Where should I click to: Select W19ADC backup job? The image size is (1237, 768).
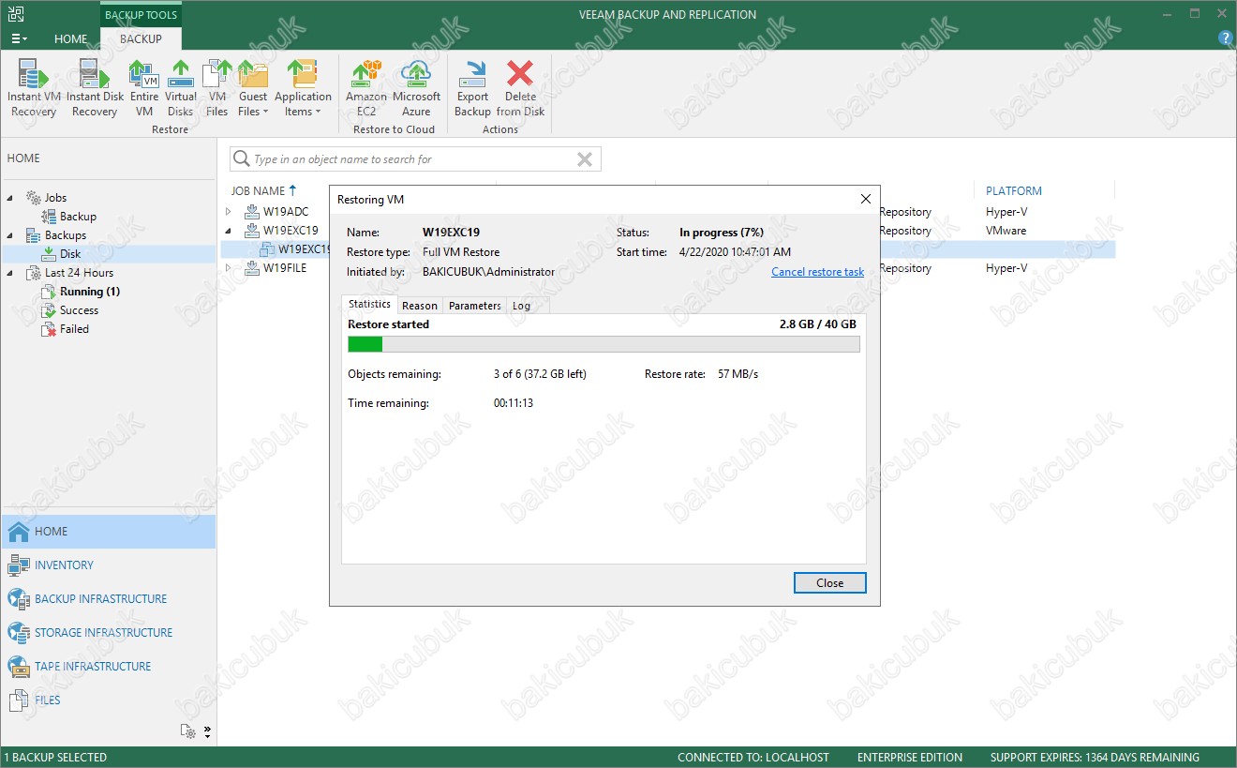coord(285,212)
